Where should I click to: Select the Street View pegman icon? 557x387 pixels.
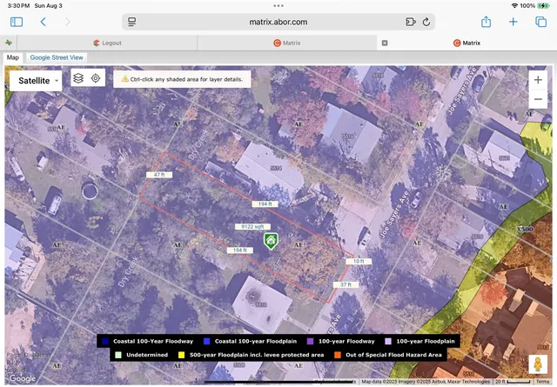pos(539,364)
